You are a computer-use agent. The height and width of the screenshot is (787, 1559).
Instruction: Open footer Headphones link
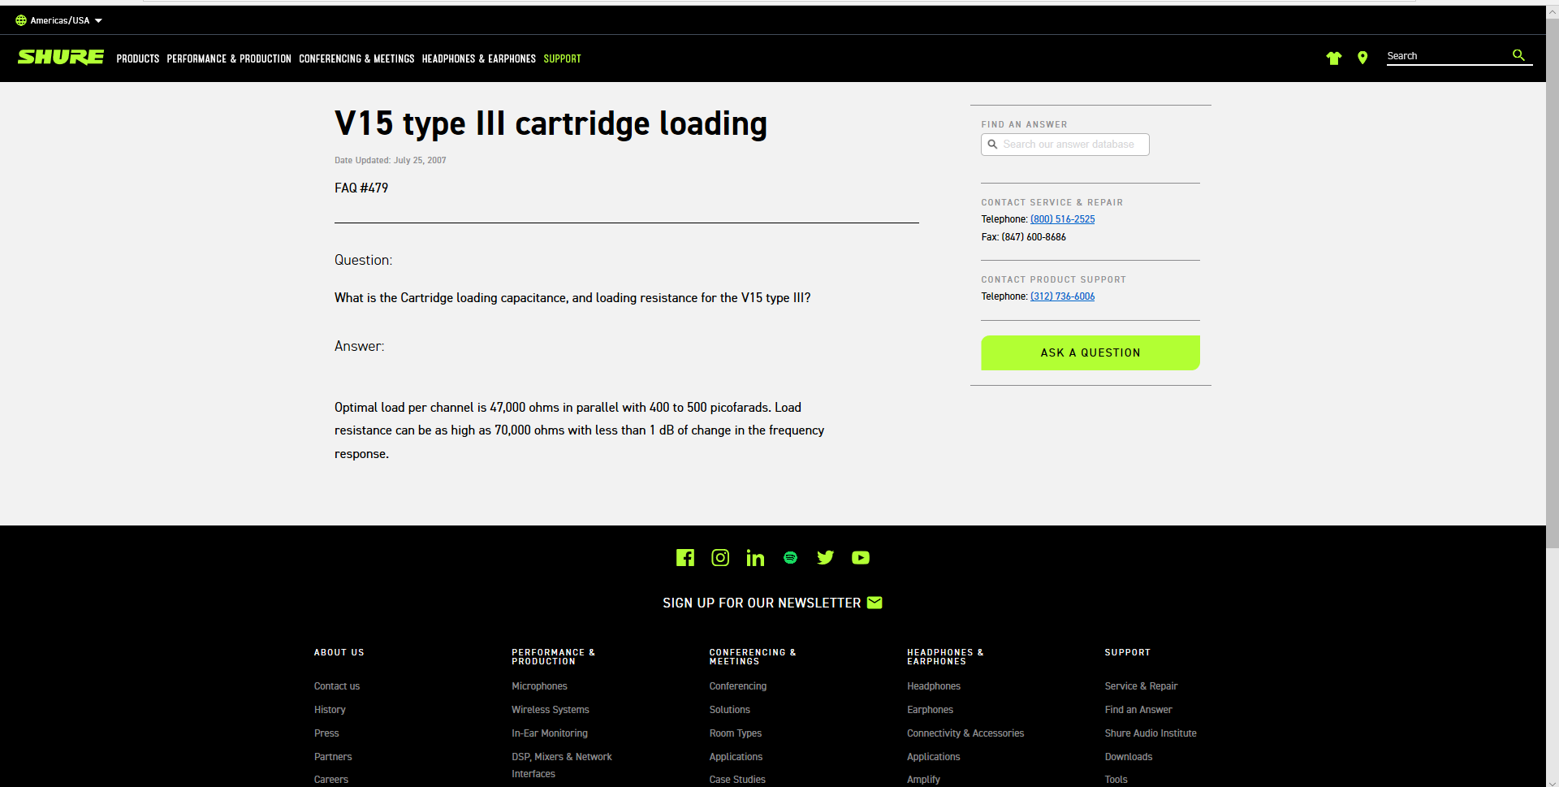pyautogui.click(x=934, y=686)
